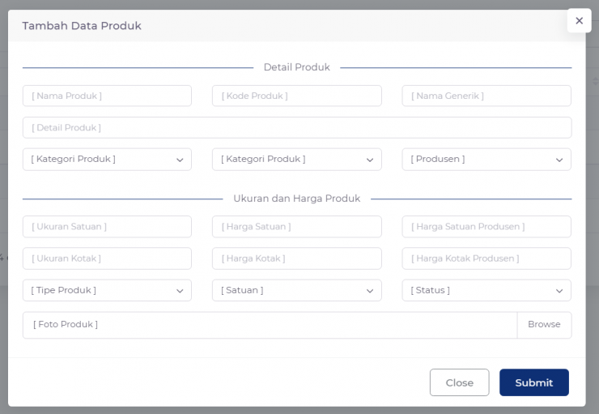
Task: Click the Browse button for Foto Produk
Action: click(544, 325)
